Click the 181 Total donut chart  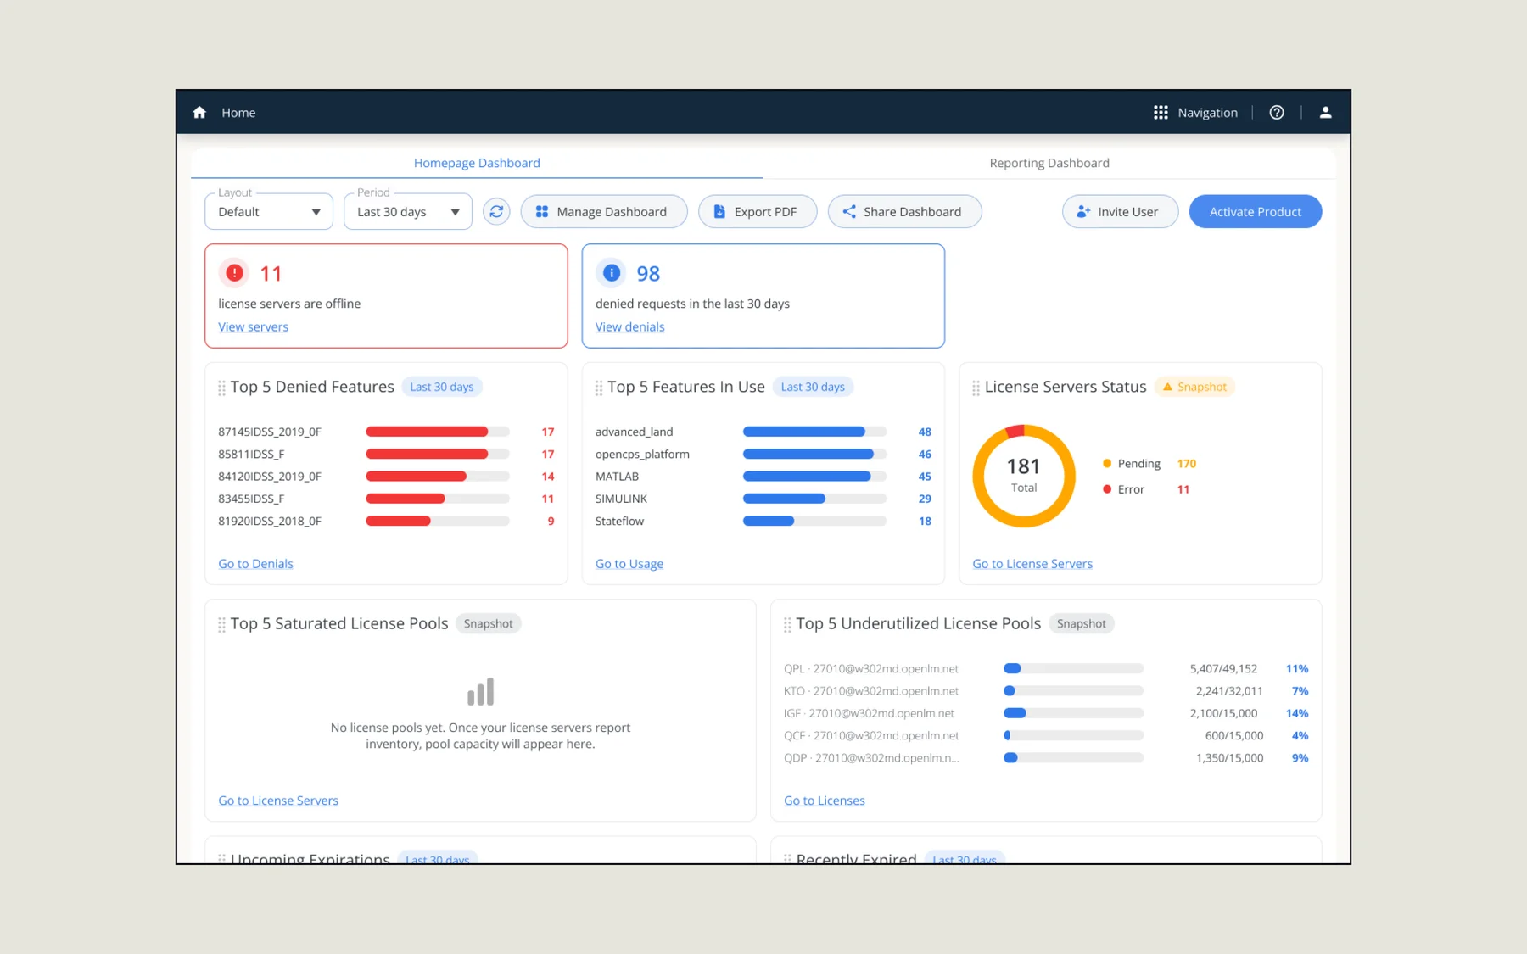1024,476
